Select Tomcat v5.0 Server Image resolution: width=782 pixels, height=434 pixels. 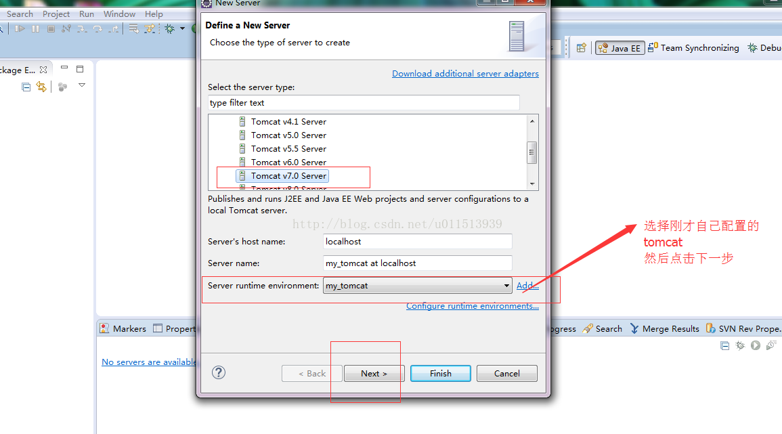(282, 135)
